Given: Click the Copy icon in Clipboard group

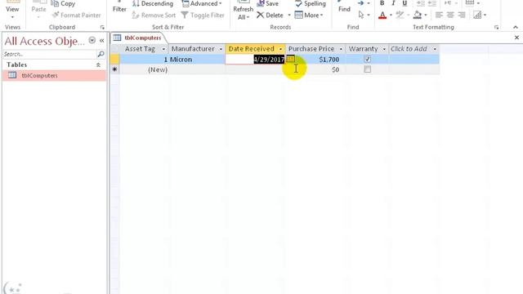Looking at the screenshot, I should pos(55,3).
